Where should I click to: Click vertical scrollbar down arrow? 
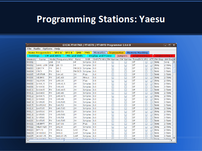(174, 138)
